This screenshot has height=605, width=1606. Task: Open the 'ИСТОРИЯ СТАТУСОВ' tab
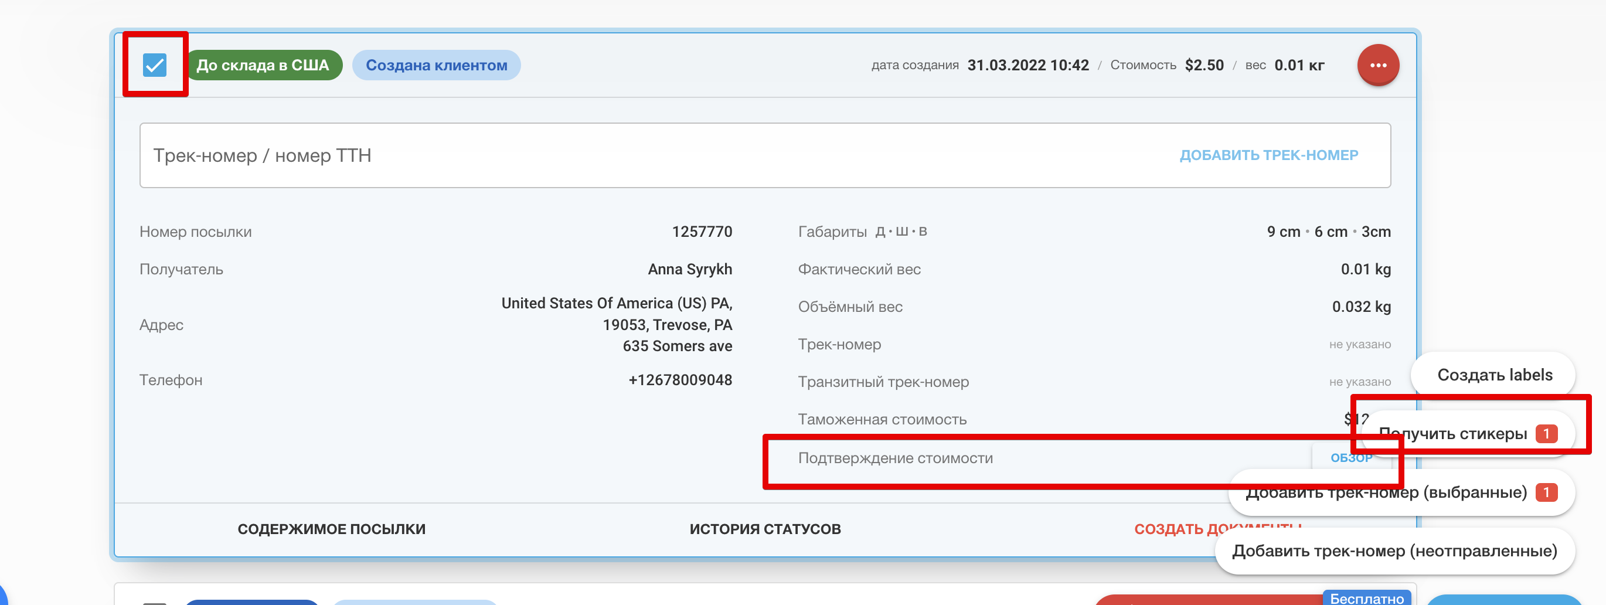click(x=765, y=529)
